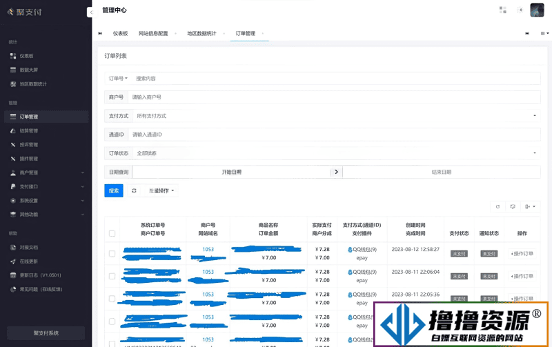
Task: Open the 支付方式 dropdown
Action: pyautogui.click(x=336, y=116)
